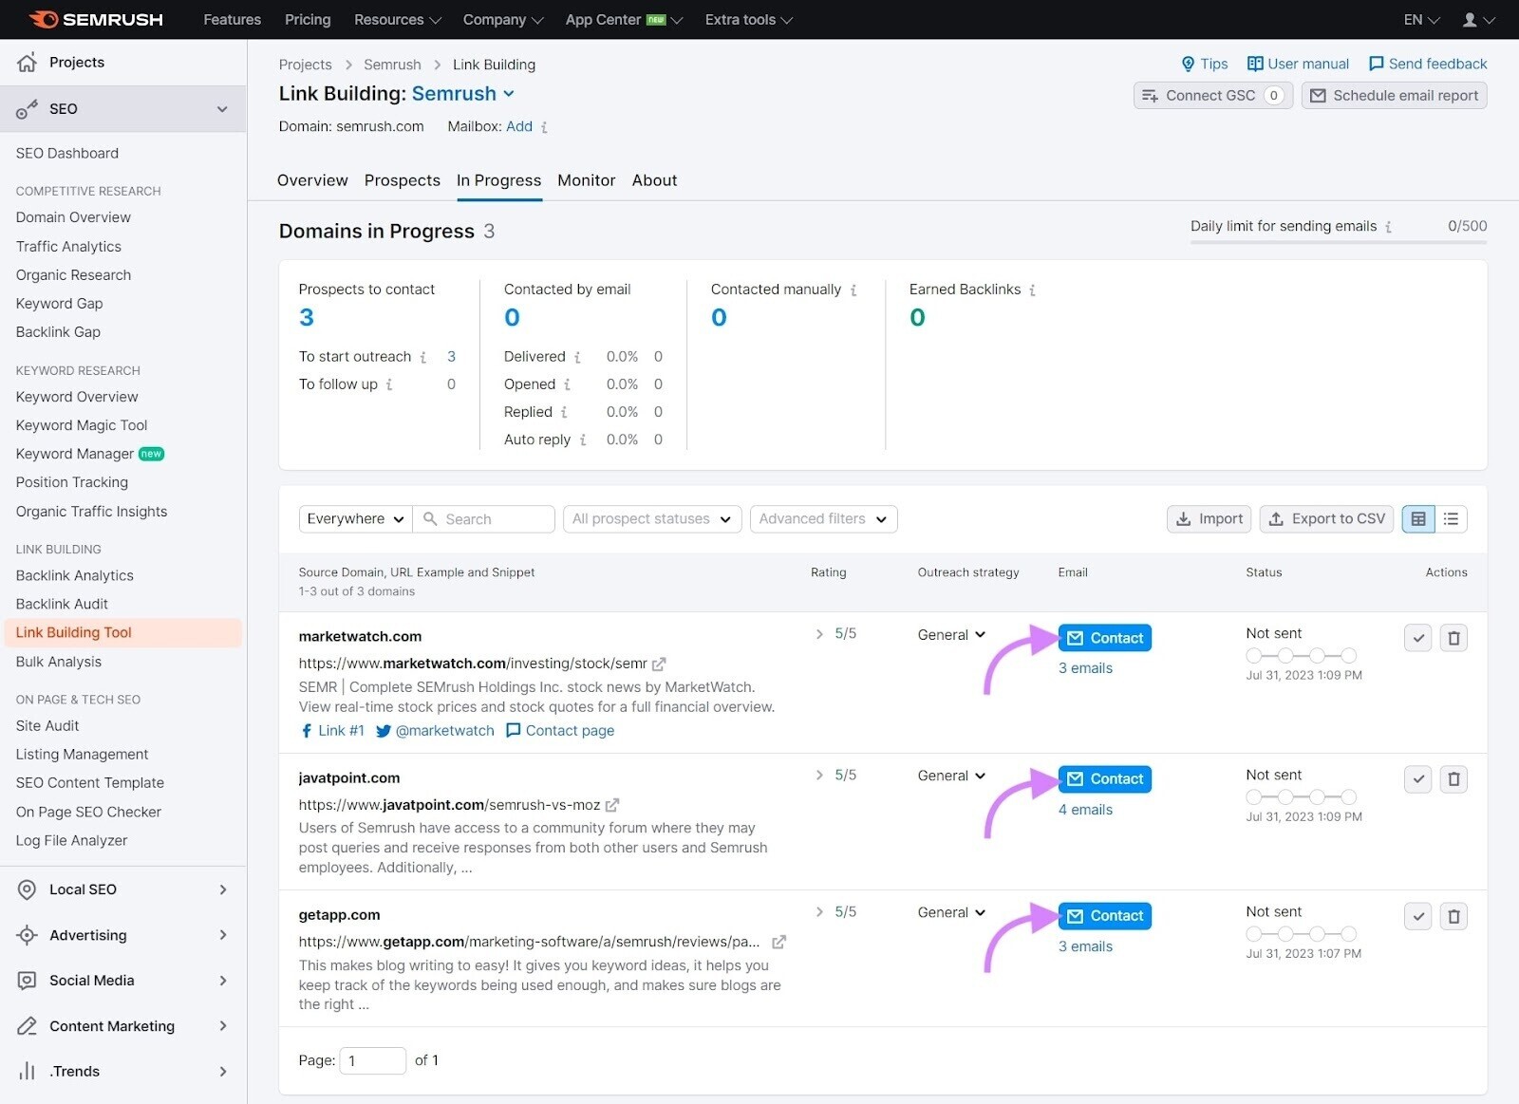The image size is (1519, 1104).
Task: Click the outreach status progress tracker for marketwatch.com
Action: pos(1301,655)
